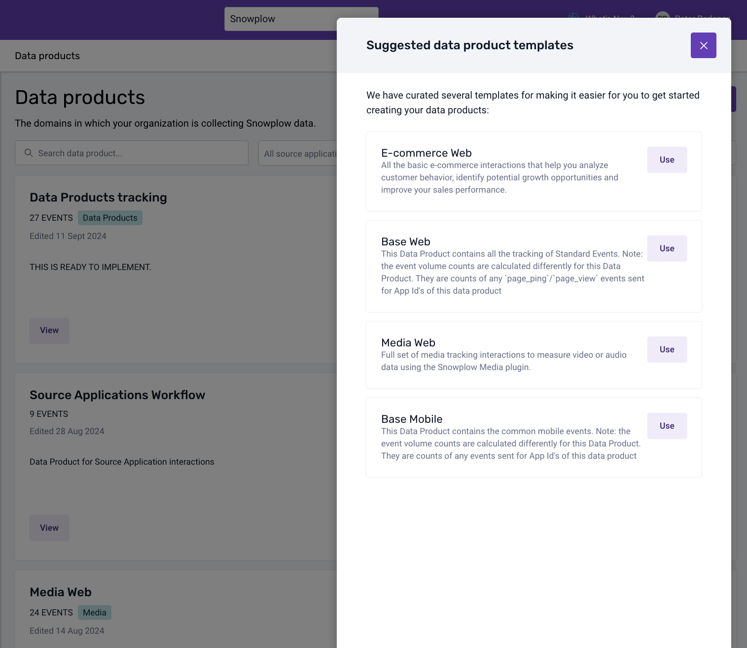Focus the Search data product field

[138, 153]
